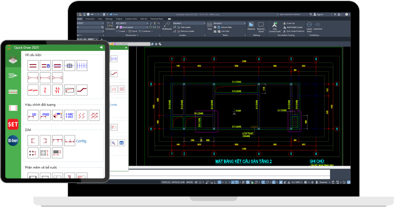Click the PHD dimension edit tool

45,115
